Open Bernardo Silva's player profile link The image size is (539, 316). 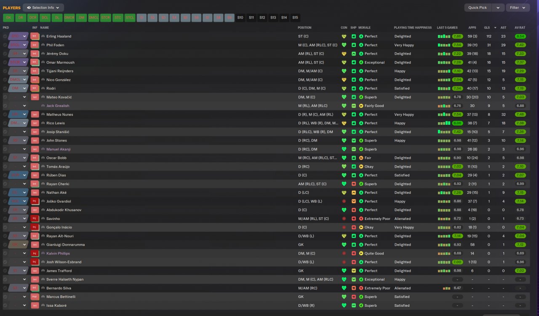point(59,288)
